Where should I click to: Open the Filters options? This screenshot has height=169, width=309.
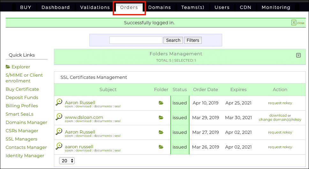point(193,40)
